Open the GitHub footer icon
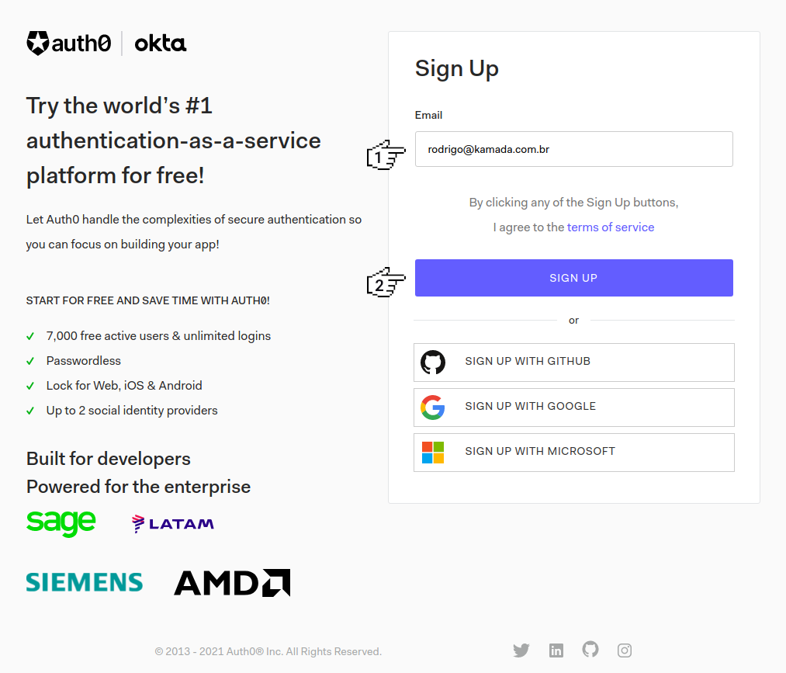 [590, 650]
